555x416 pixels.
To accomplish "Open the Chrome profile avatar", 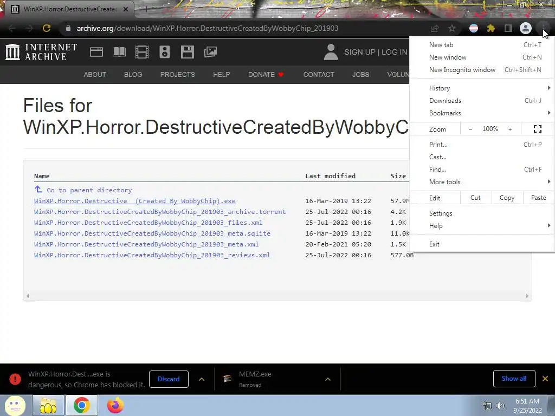I will [x=526, y=28].
